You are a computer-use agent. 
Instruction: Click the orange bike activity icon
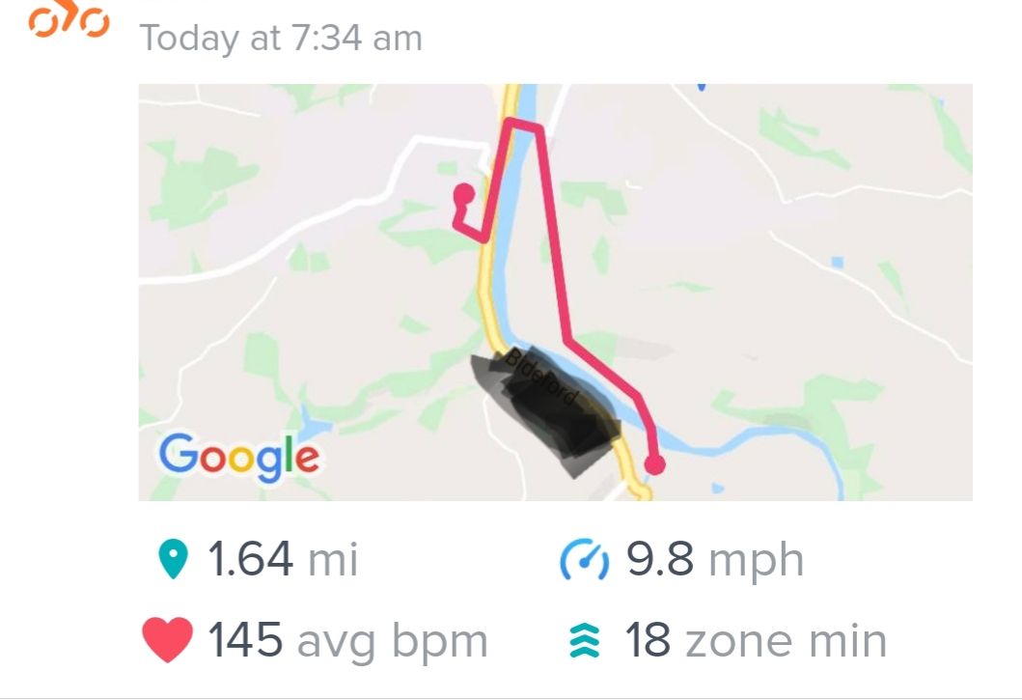tap(69, 19)
